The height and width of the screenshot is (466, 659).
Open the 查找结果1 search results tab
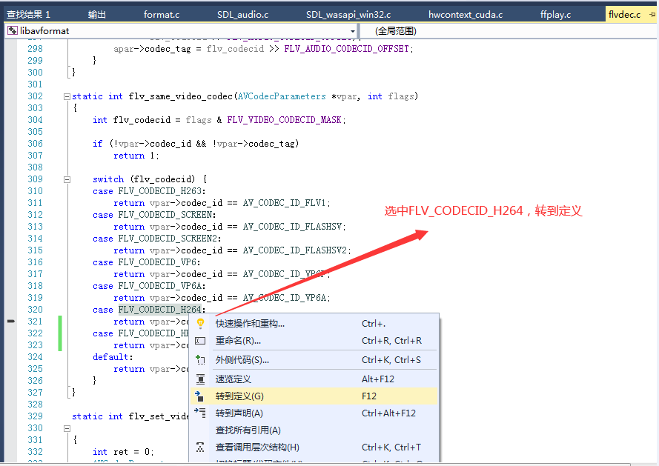[x=30, y=13]
